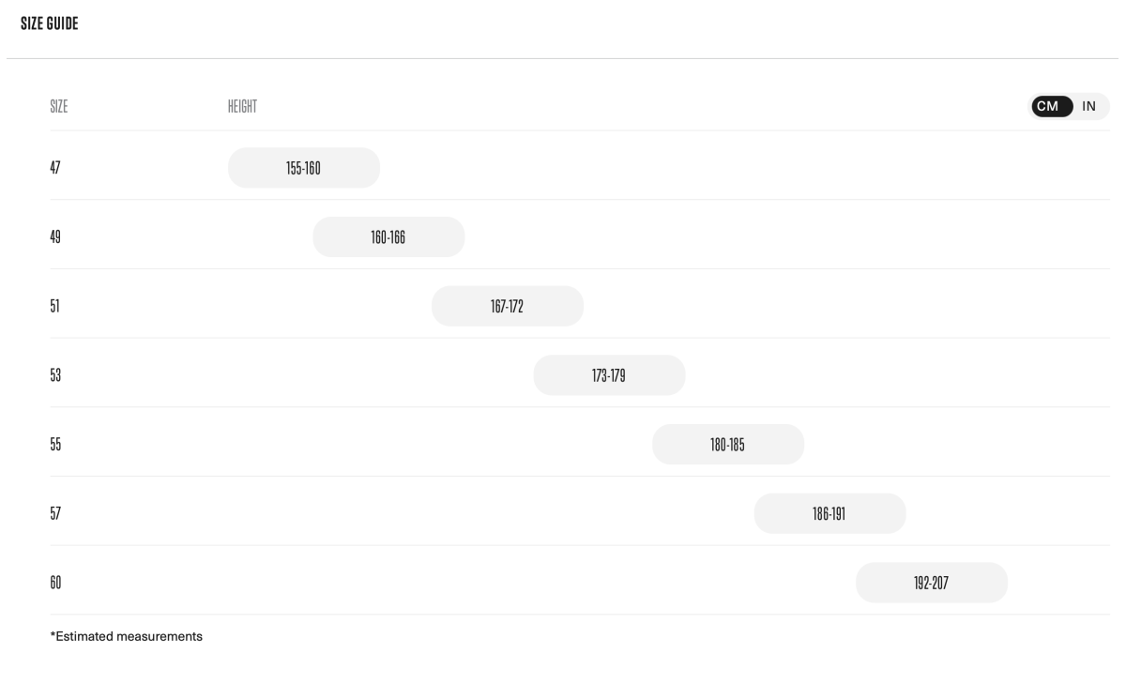Select size 53 in the table
The height and width of the screenshot is (684, 1126).
tap(55, 375)
